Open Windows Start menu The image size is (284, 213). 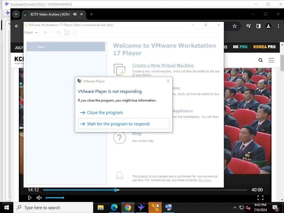pos(7,207)
